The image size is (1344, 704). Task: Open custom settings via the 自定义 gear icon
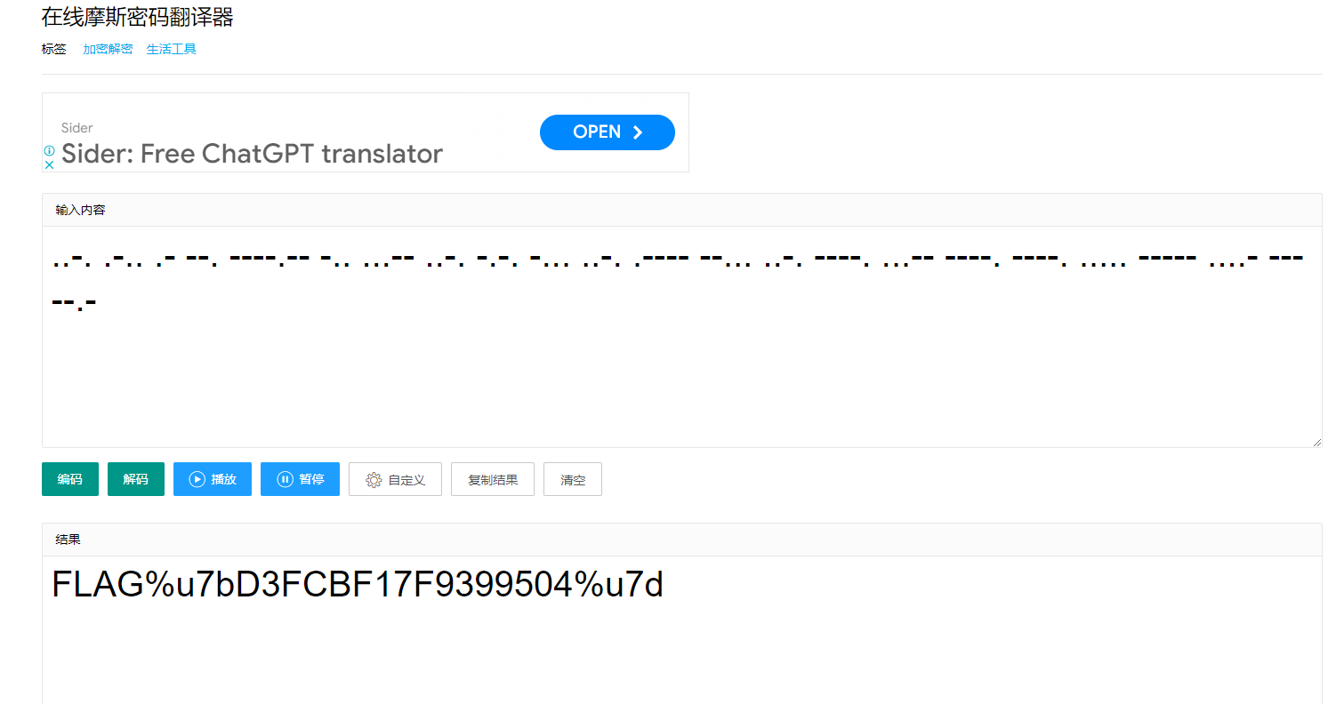click(374, 479)
